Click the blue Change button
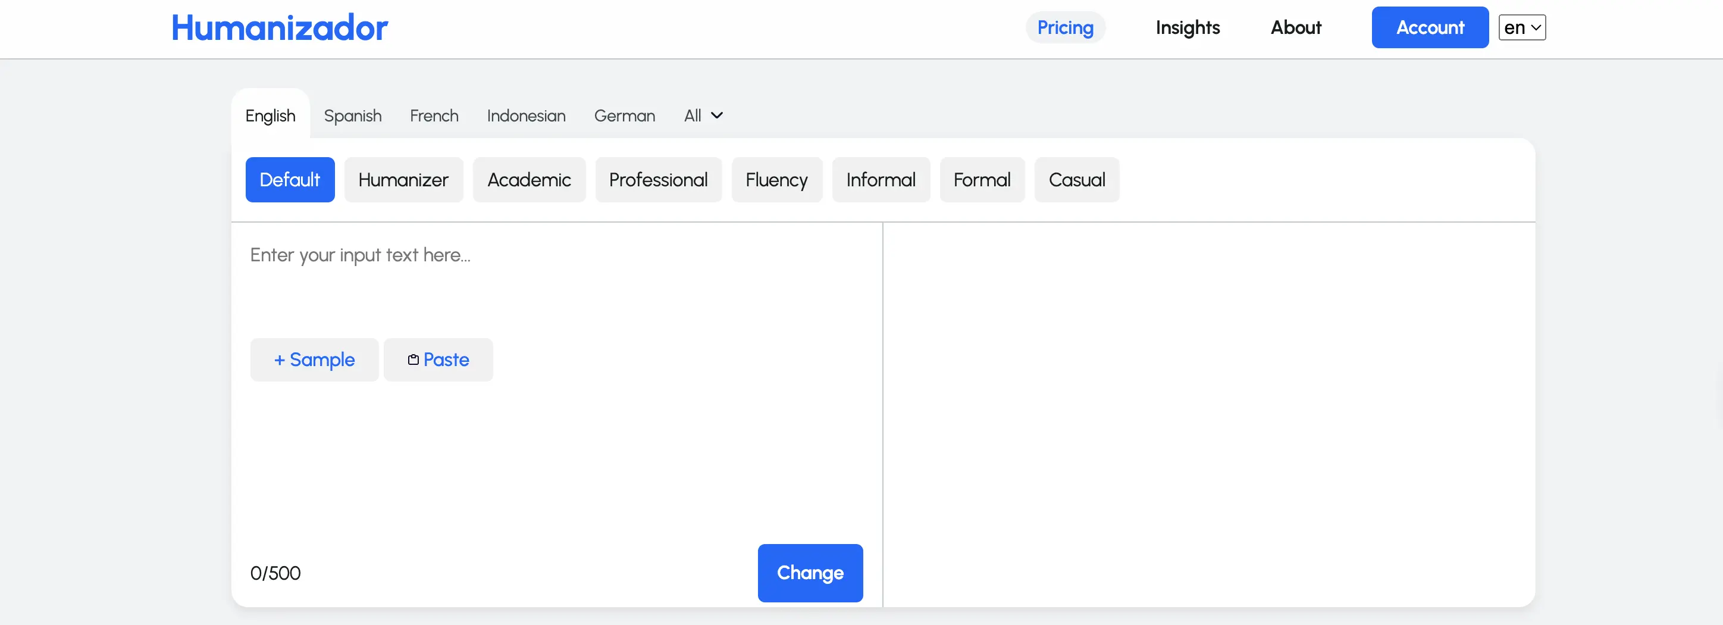Viewport: 1723px width, 625px height. (x=810, y=573)
